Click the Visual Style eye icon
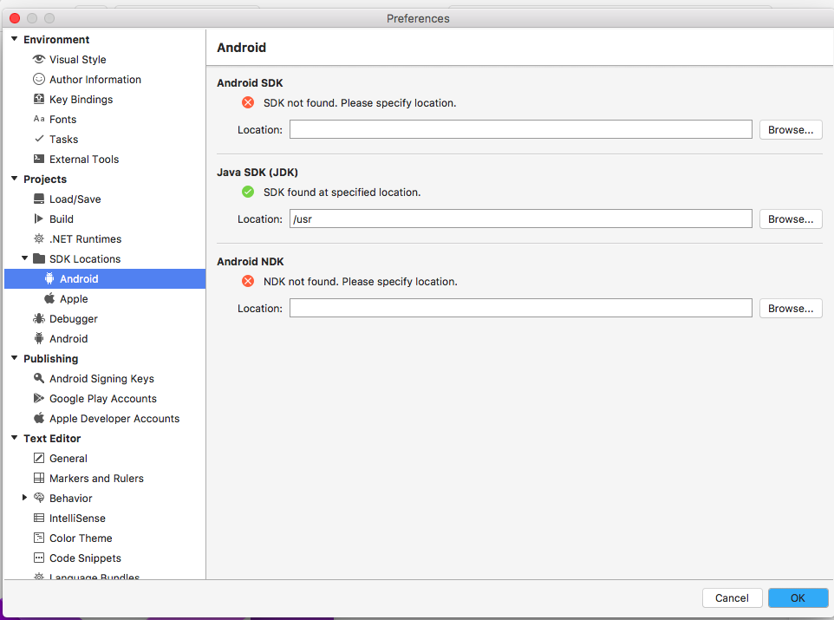The width and height of the screenshot is (834, 620). point(39,59)
